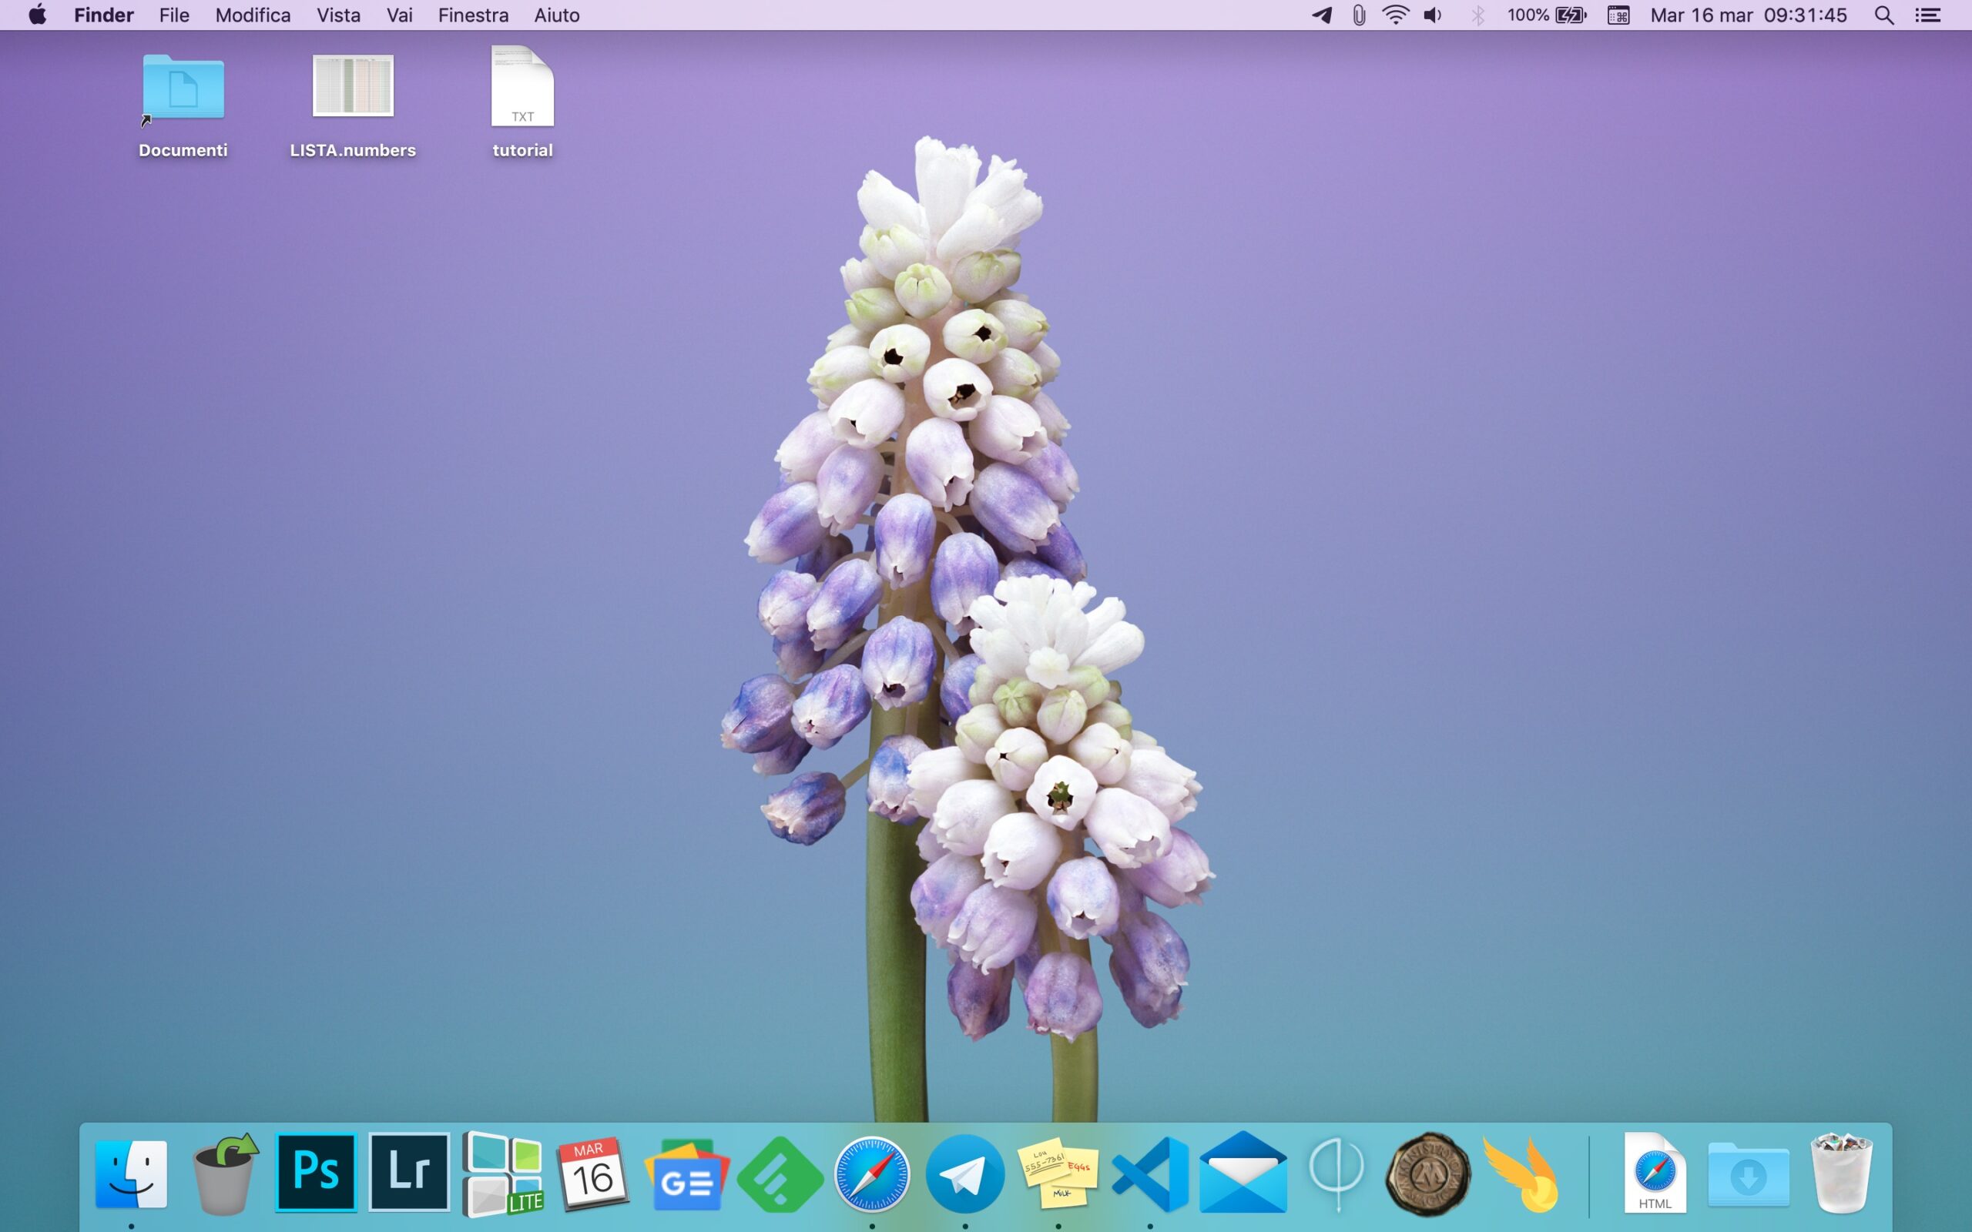
Task: Click the date and time clock
Action: click(x=1748, y=15)
